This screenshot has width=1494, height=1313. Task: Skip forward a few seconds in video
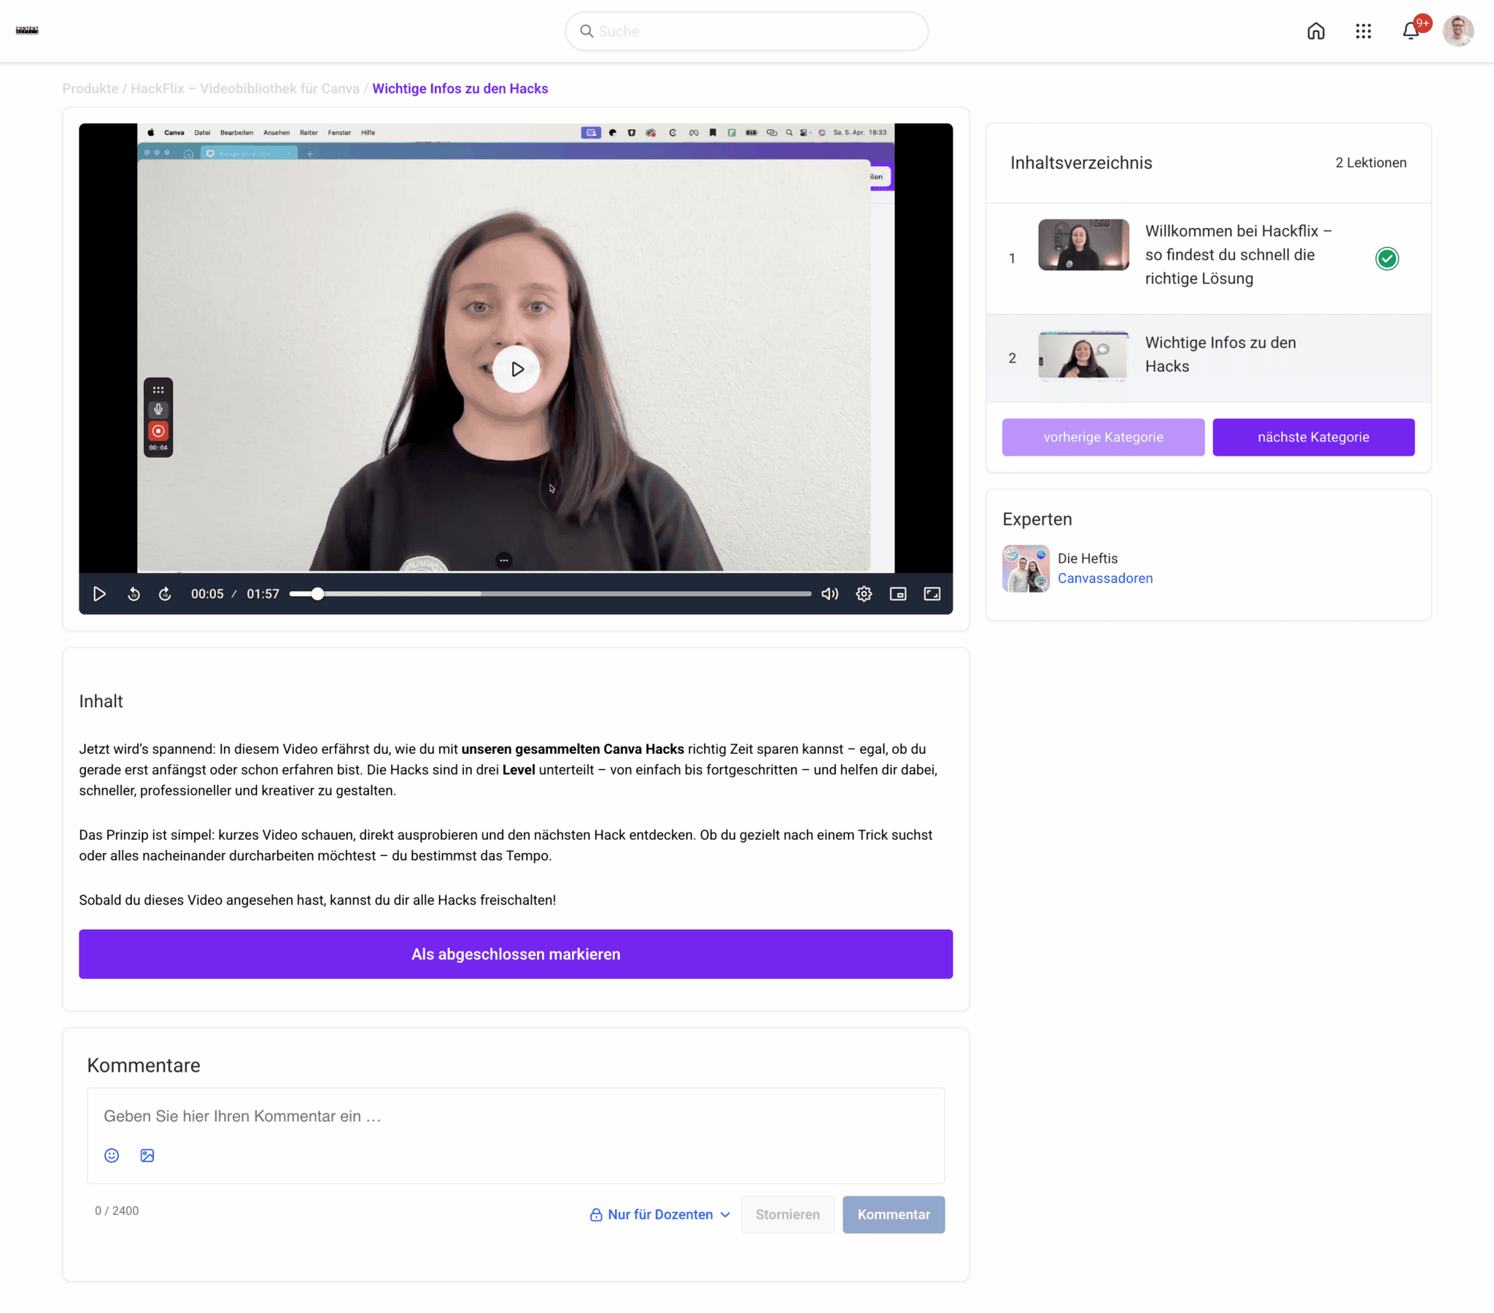(165, 594)
